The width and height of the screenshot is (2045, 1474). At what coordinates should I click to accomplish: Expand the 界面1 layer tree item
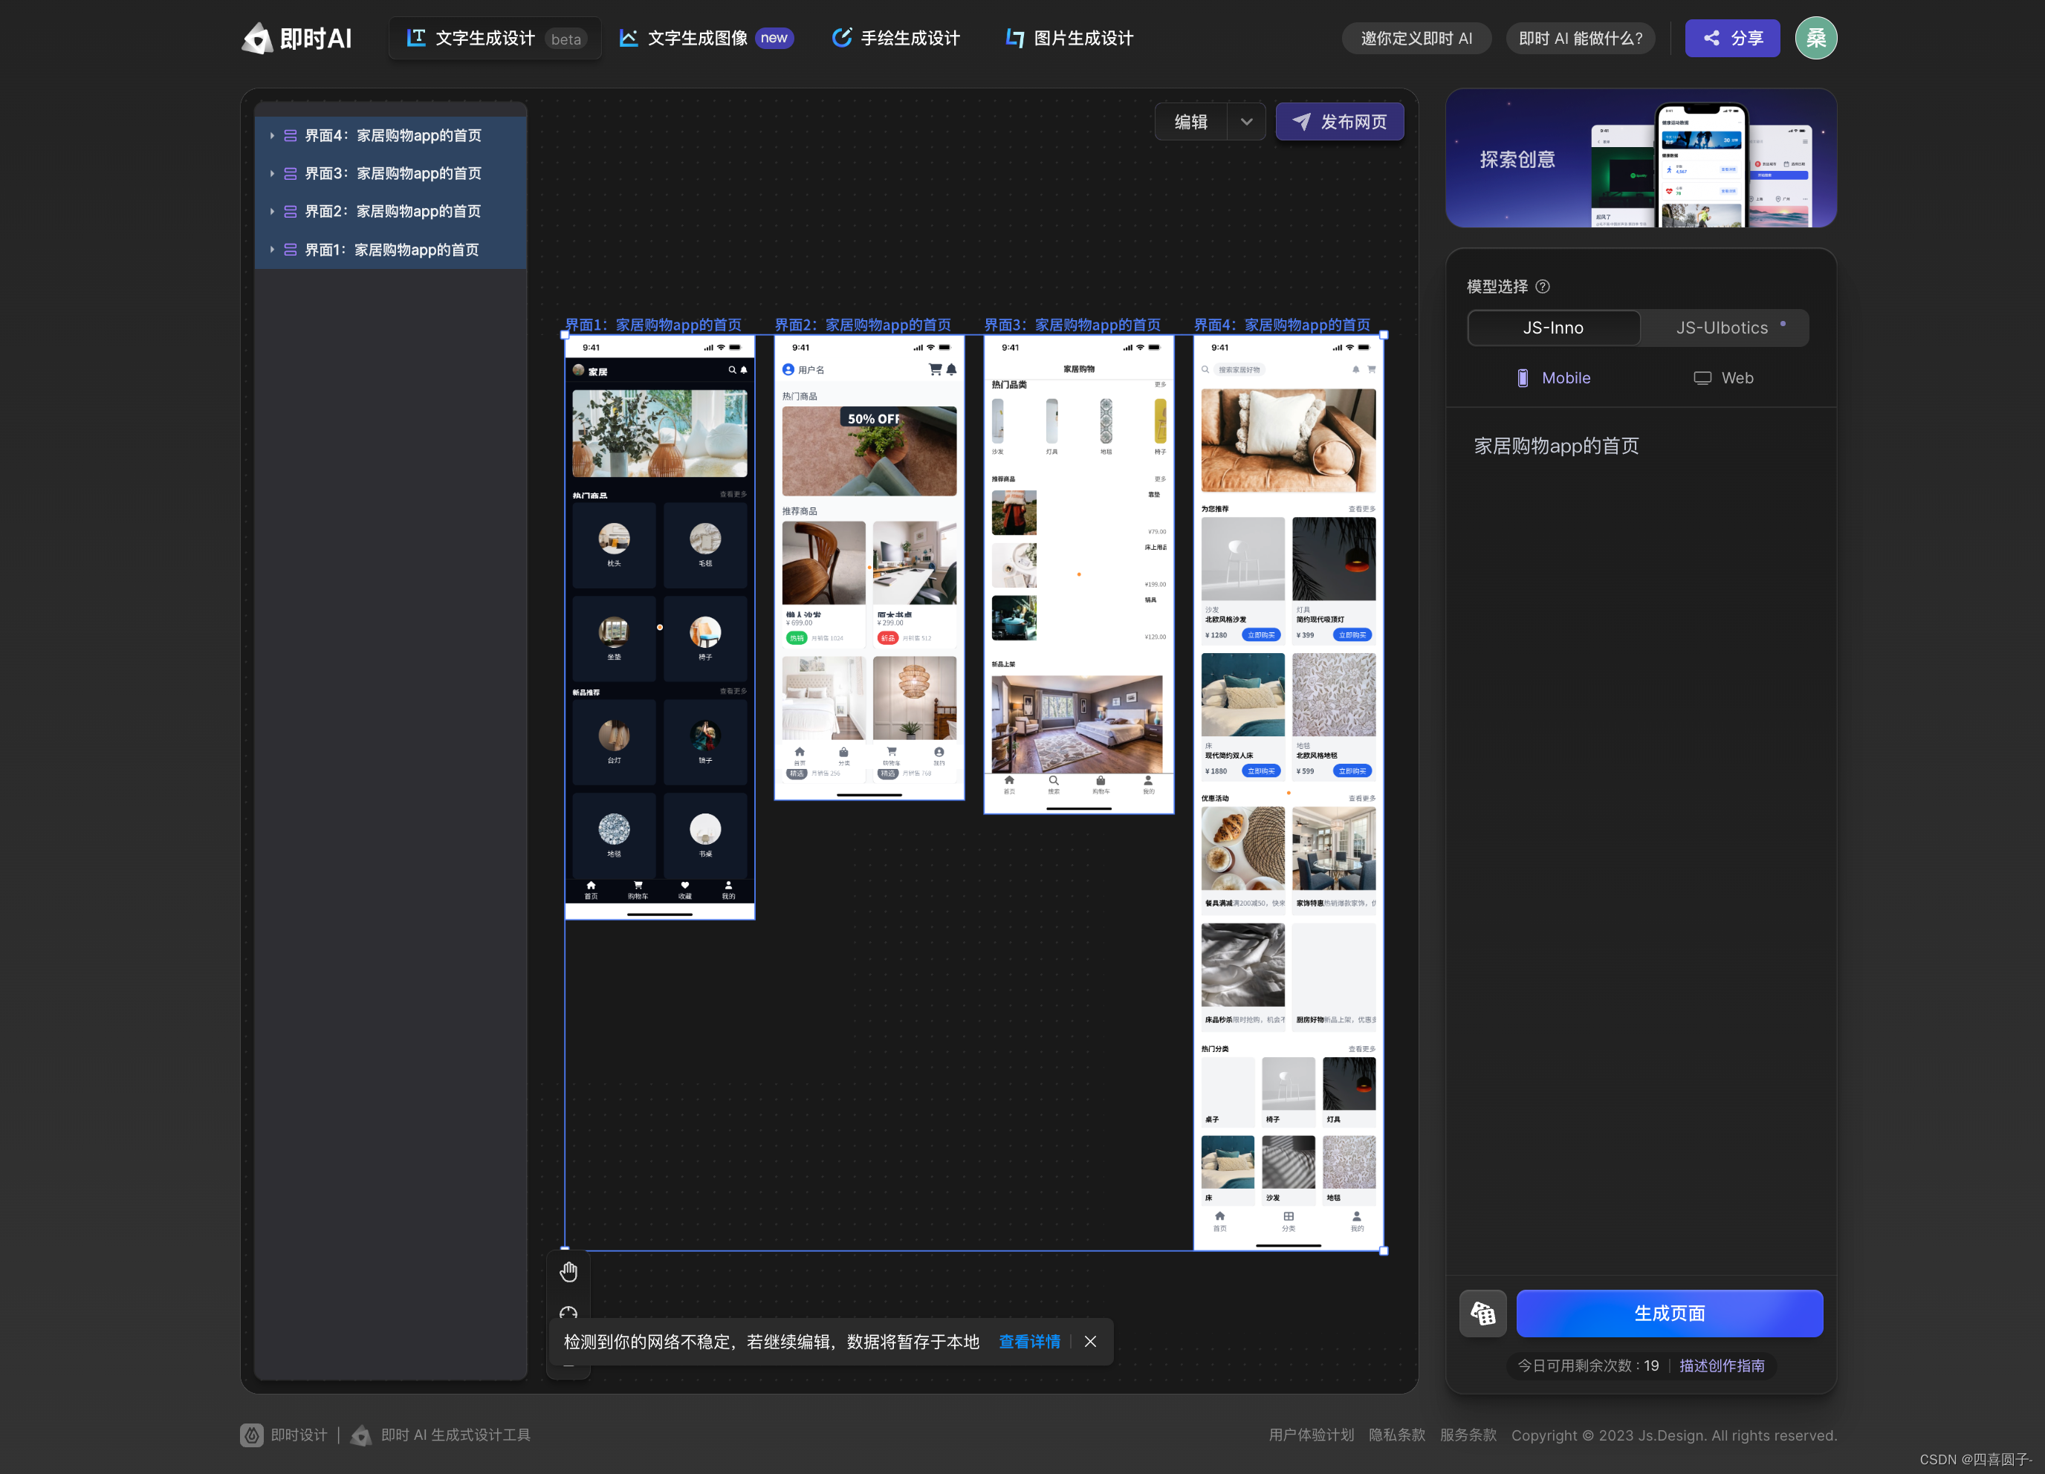[x=271, y=250]
